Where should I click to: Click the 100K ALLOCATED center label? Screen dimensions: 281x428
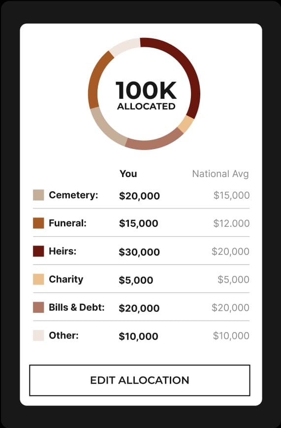pyautogui.click(x=146, y=95)
